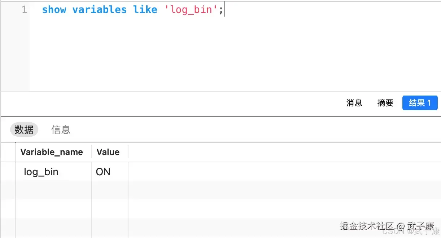441x238 pixels.
Task: Click the Value column header
Action: 108,152
